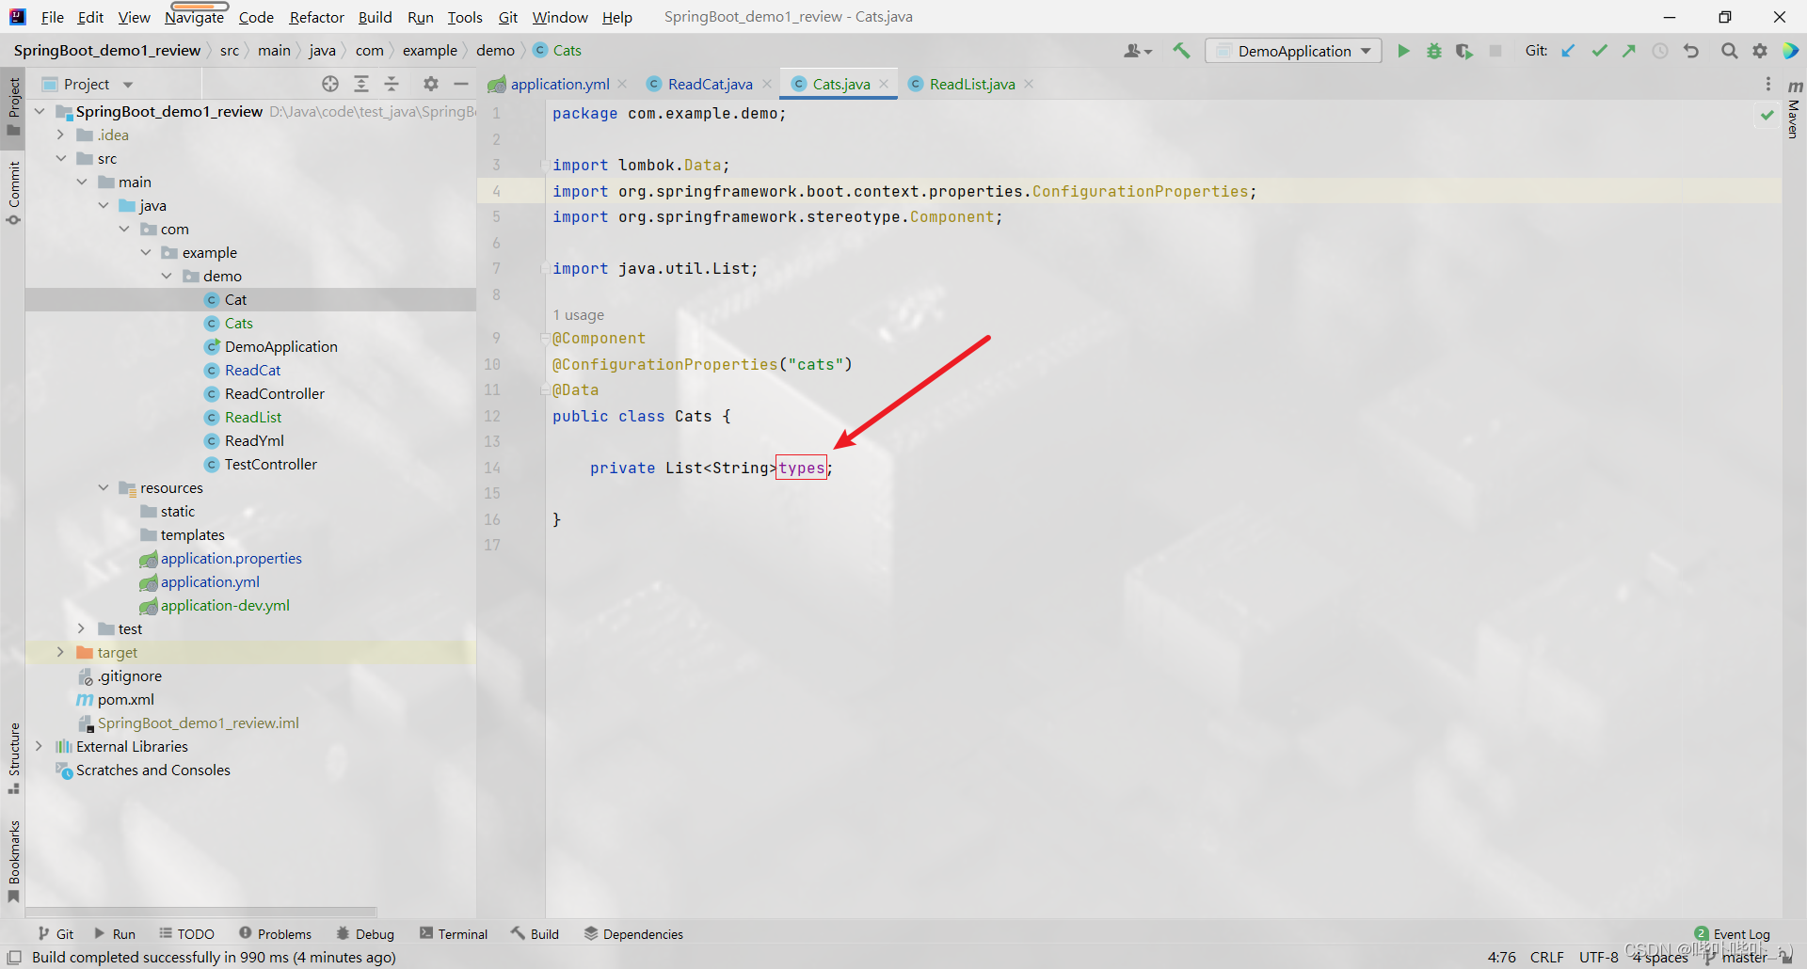Collapse the SpringBoot_demo1_review root node
1807x969 pixels.
pyautogui.click(x=40, y=111)
